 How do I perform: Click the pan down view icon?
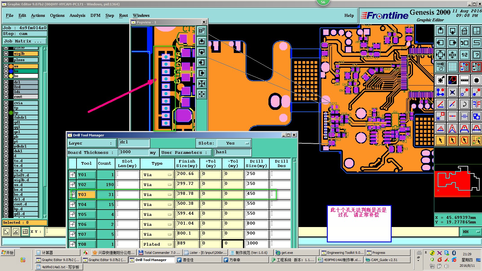click(452, 31)
